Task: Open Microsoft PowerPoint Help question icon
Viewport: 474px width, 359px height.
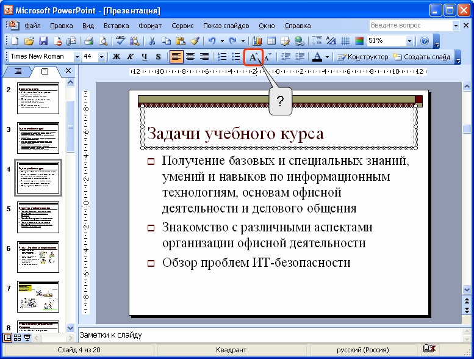Action: click(425, 40)
